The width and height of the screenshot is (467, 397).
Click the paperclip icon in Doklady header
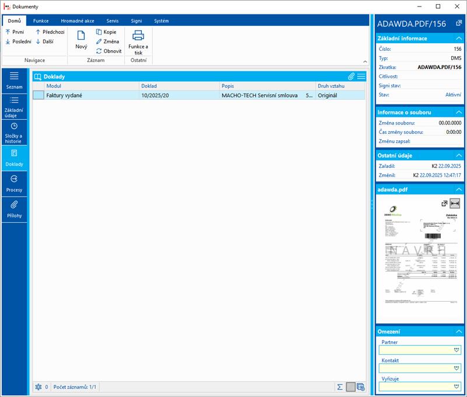point(351,77)
